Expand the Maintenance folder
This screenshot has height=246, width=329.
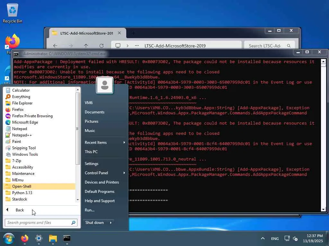[39, 174]
